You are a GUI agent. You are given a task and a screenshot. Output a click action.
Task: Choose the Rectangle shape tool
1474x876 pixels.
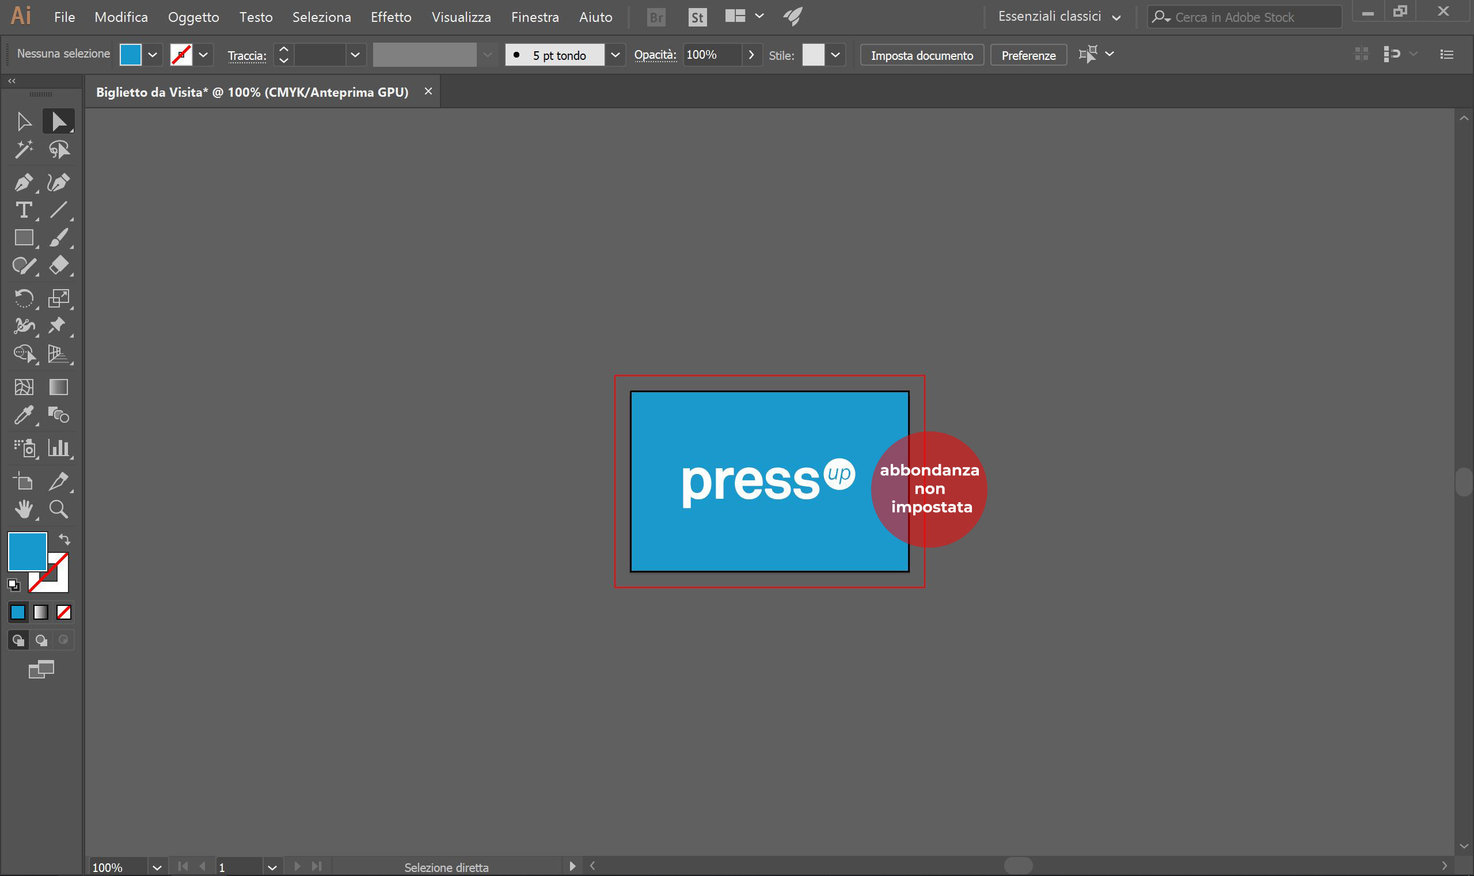(x=24, y=238)
